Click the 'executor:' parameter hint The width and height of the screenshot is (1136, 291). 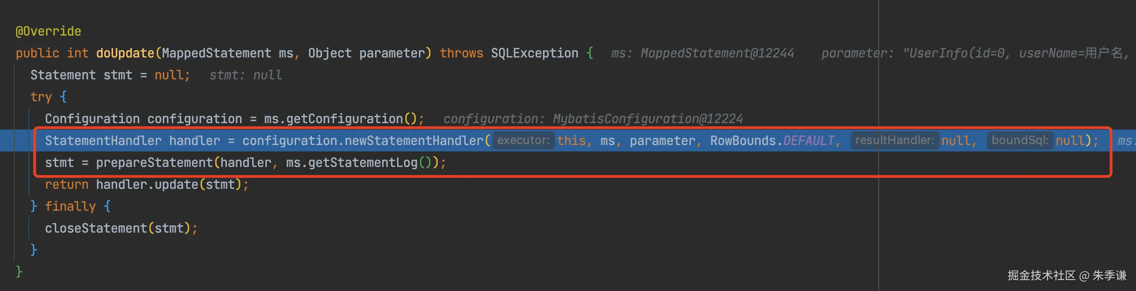[523, 140]
